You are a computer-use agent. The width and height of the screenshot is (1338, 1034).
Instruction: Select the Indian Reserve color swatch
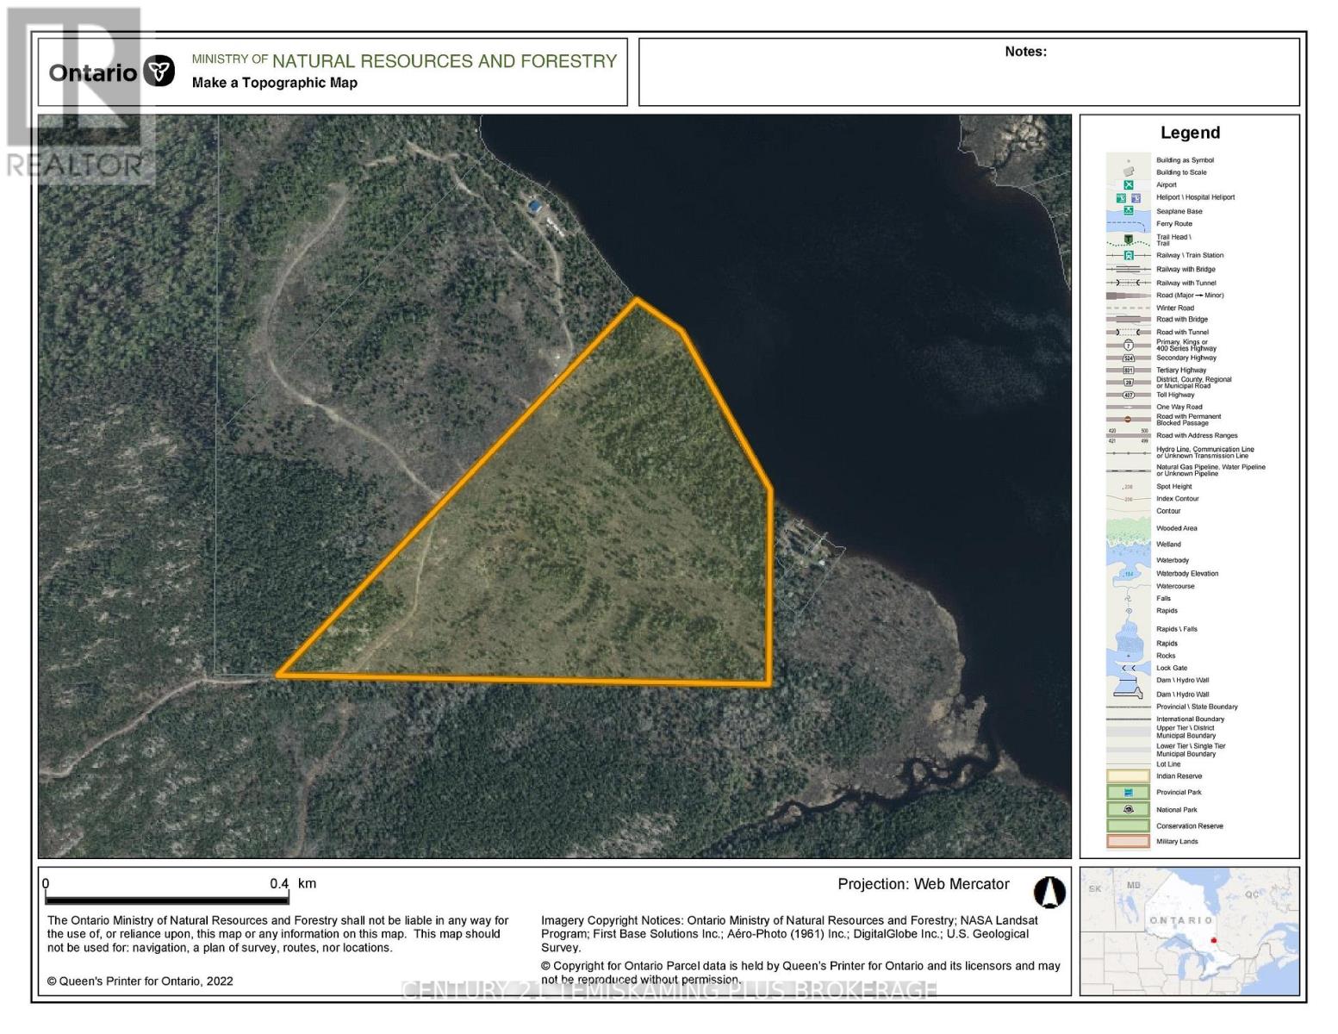pos(1128,776)
